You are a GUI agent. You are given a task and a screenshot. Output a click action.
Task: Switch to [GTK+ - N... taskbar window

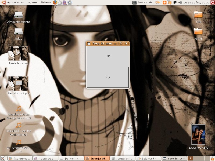pos(71,159)
